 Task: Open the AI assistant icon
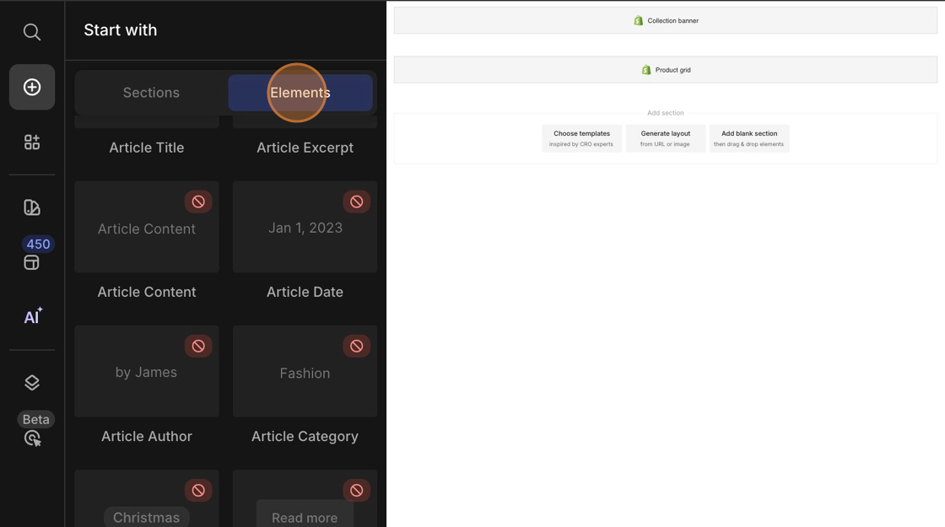(x=32, y=317)
